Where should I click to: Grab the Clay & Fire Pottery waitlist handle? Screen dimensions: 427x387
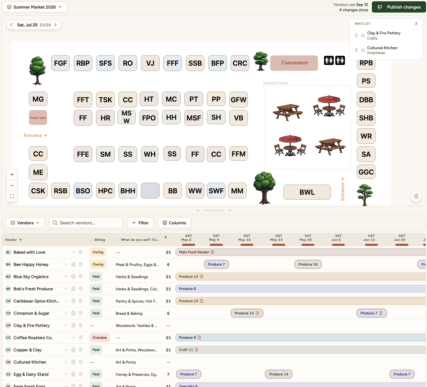click(356, 36)
